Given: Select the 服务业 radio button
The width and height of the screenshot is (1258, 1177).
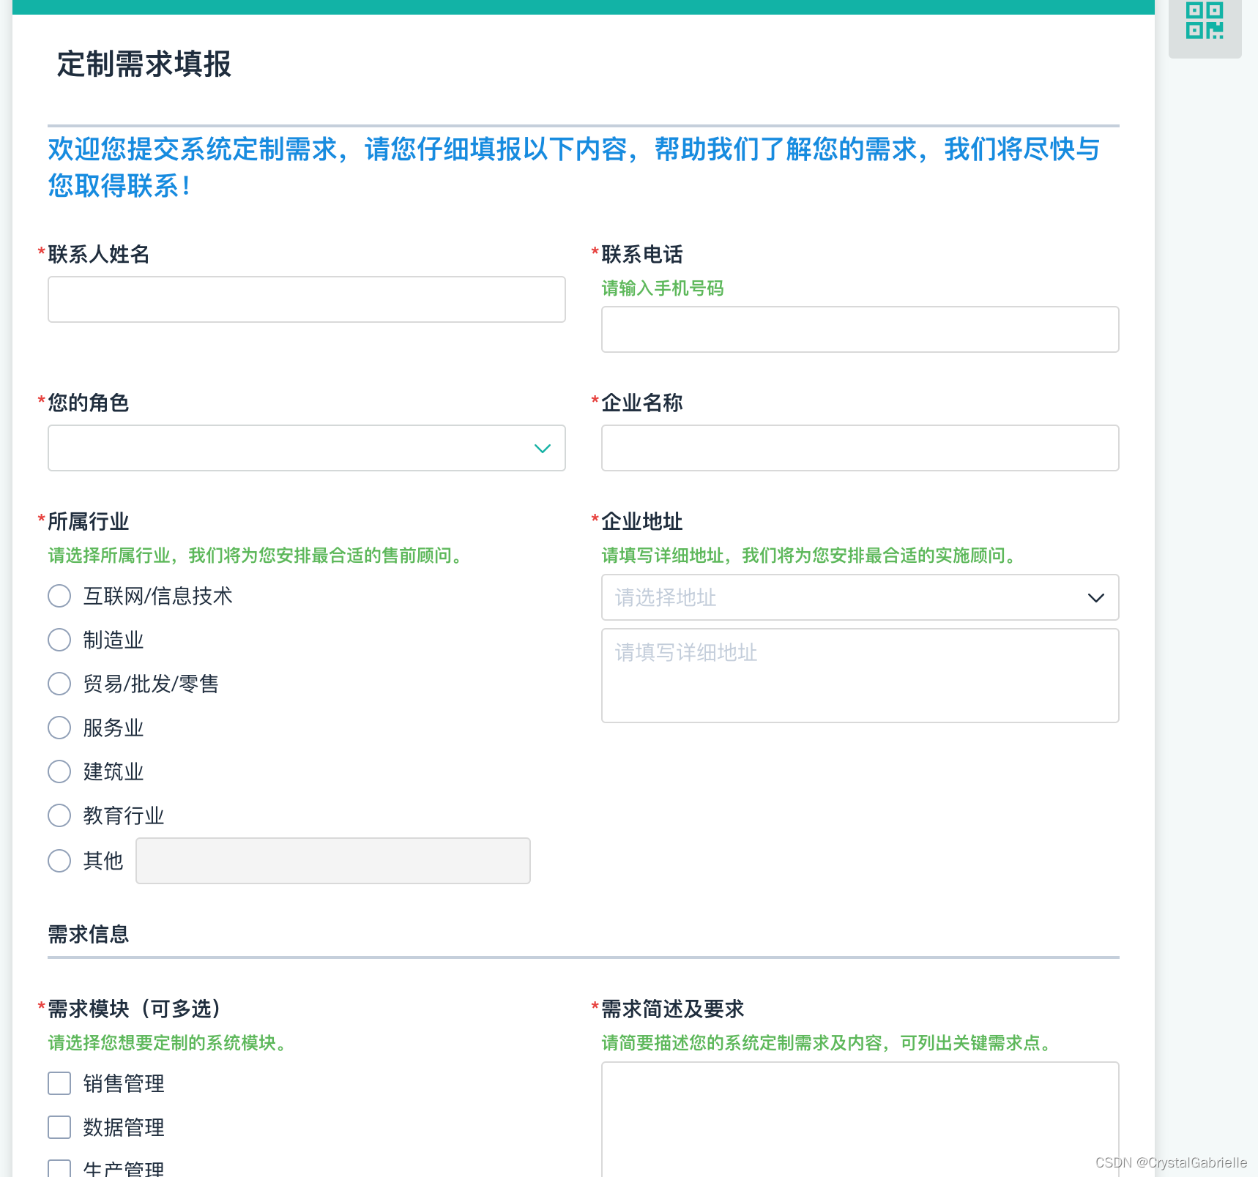Looking at the screenshot, I should [59, 728].
